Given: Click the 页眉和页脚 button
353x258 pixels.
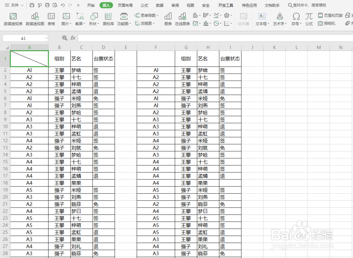Looking at the screenshot, I should [x=330, y=15].
